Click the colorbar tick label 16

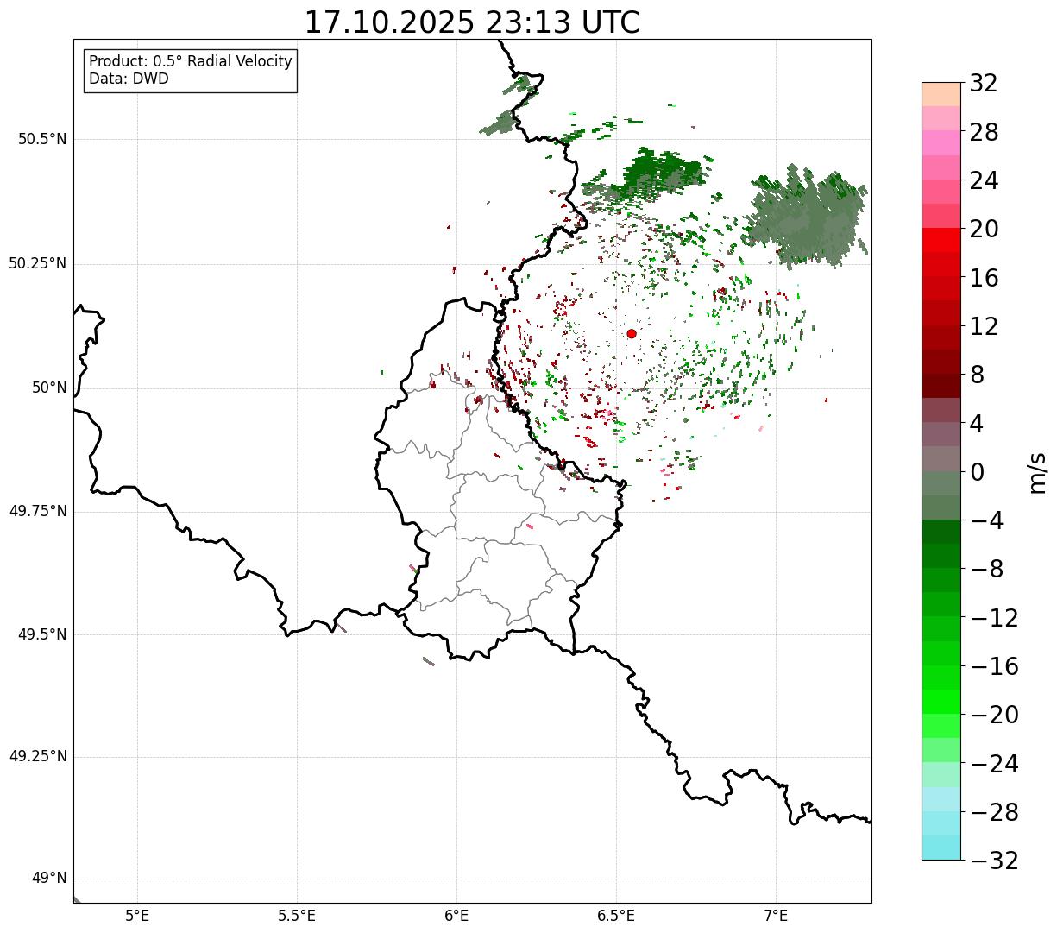tap(984, 278)
